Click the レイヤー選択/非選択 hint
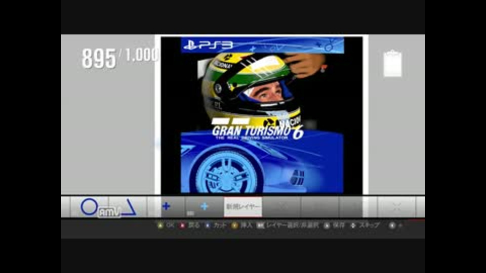Image resolution: width=486 pixels, height=273 pixels. pyautogui.click(x=292, y=225)
